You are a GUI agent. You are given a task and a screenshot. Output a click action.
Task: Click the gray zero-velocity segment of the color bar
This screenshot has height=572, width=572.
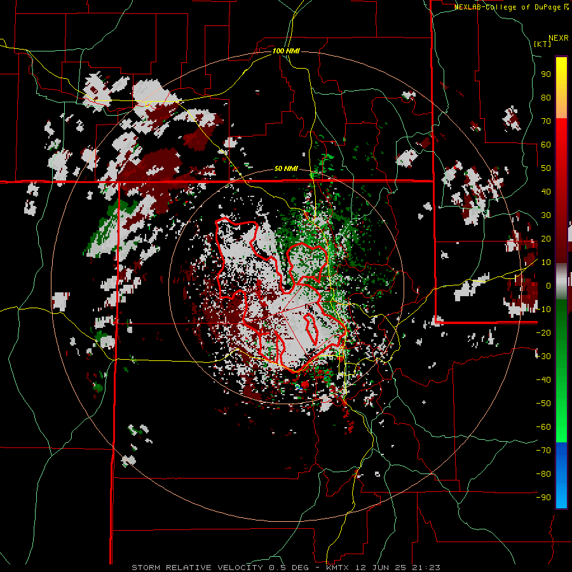(x=561, y=281)
